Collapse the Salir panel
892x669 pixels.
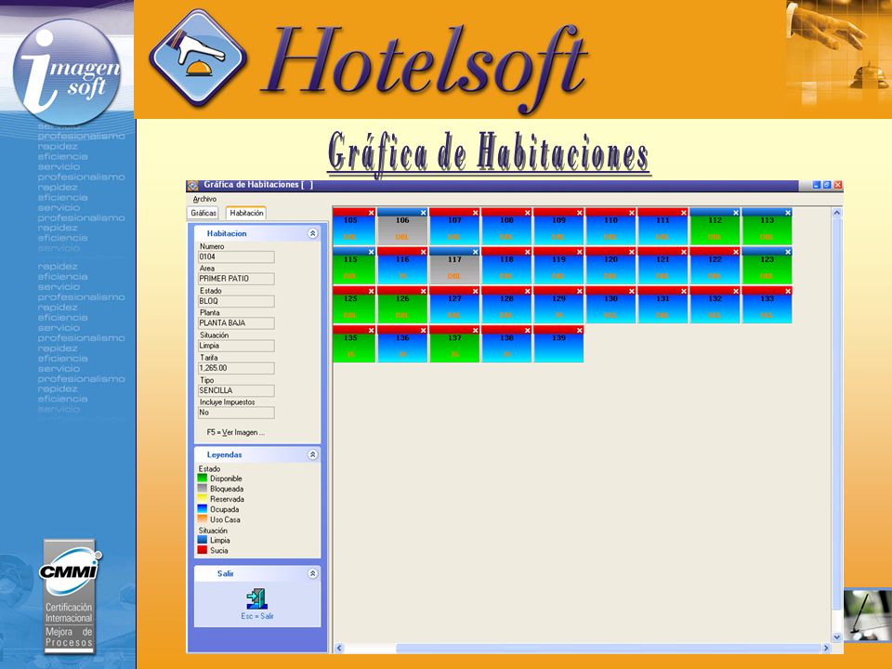[312, 573]
